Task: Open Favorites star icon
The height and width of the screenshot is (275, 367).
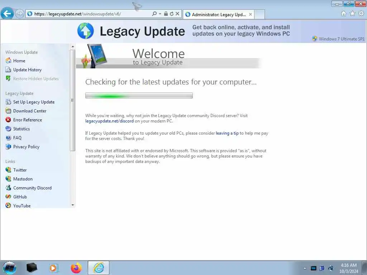Action: point(352,14)
